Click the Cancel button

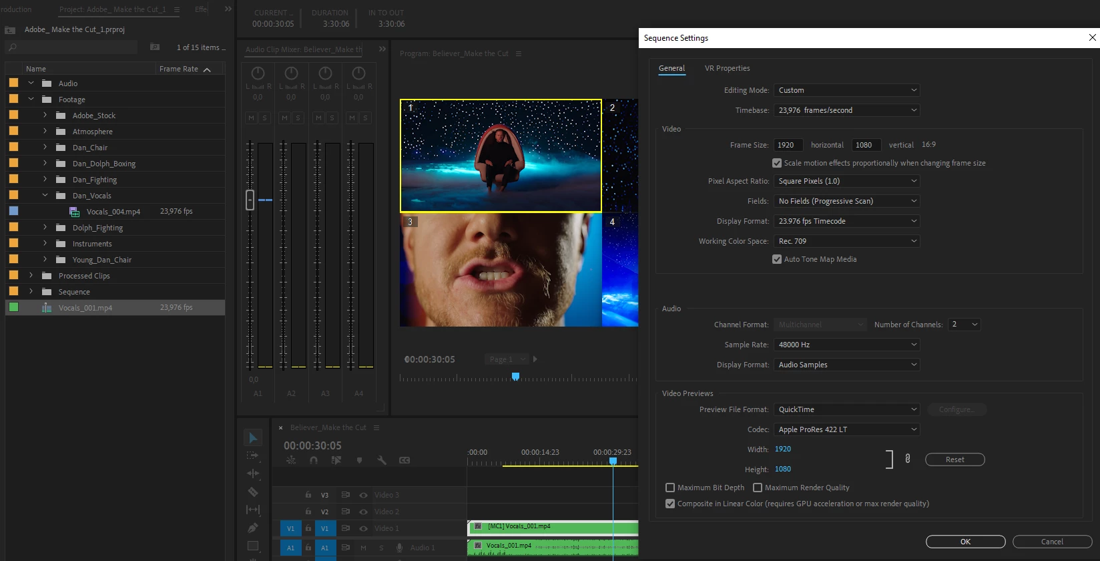pyautogui.click(x=1052, y=542)
